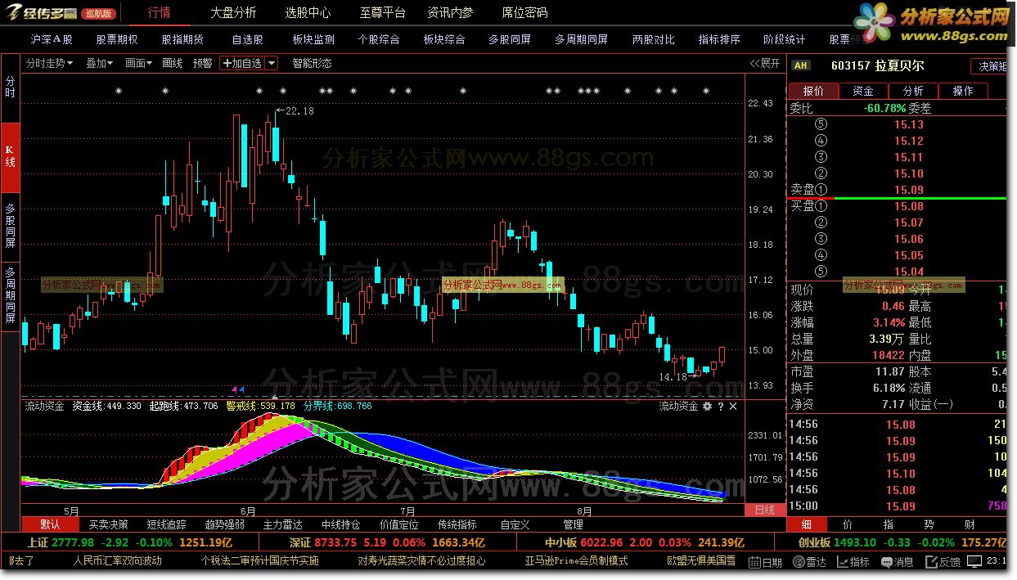This screenshot has width=1017, height=580.
Task: Select the 价值定位 indicator tab
Action: [x=398, y=524]
